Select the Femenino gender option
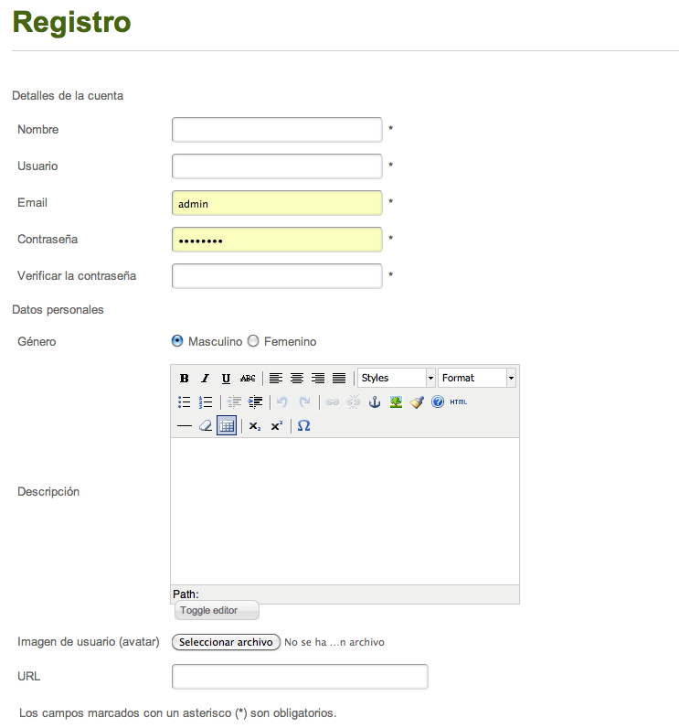The width and height of the screenshot is (679, 728). (253, 341)
